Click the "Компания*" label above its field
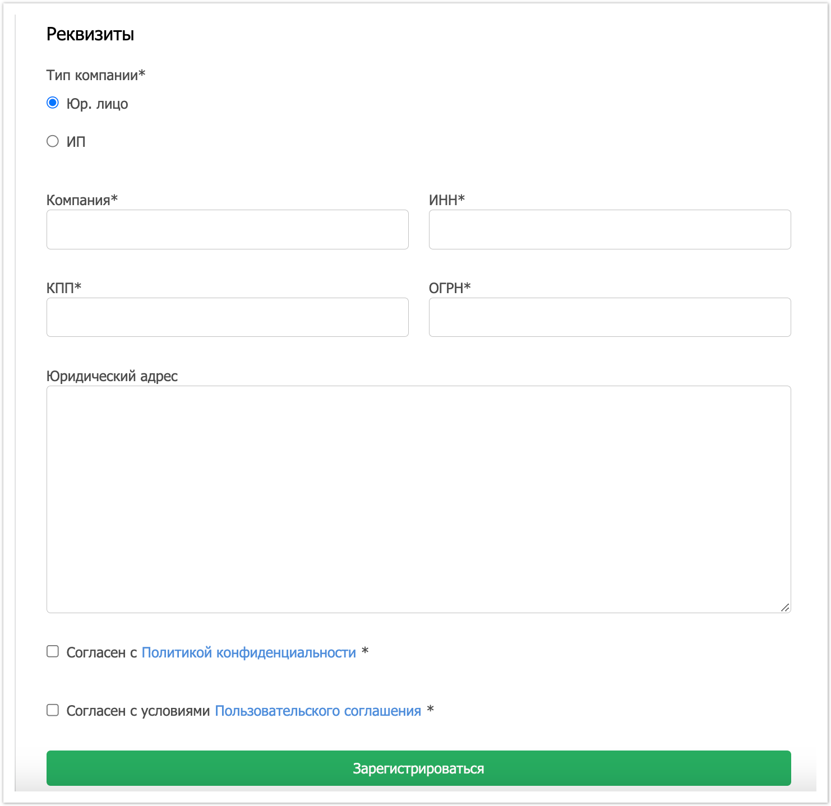Viewport: 831px width, 806px height. (x=82, y=200)
